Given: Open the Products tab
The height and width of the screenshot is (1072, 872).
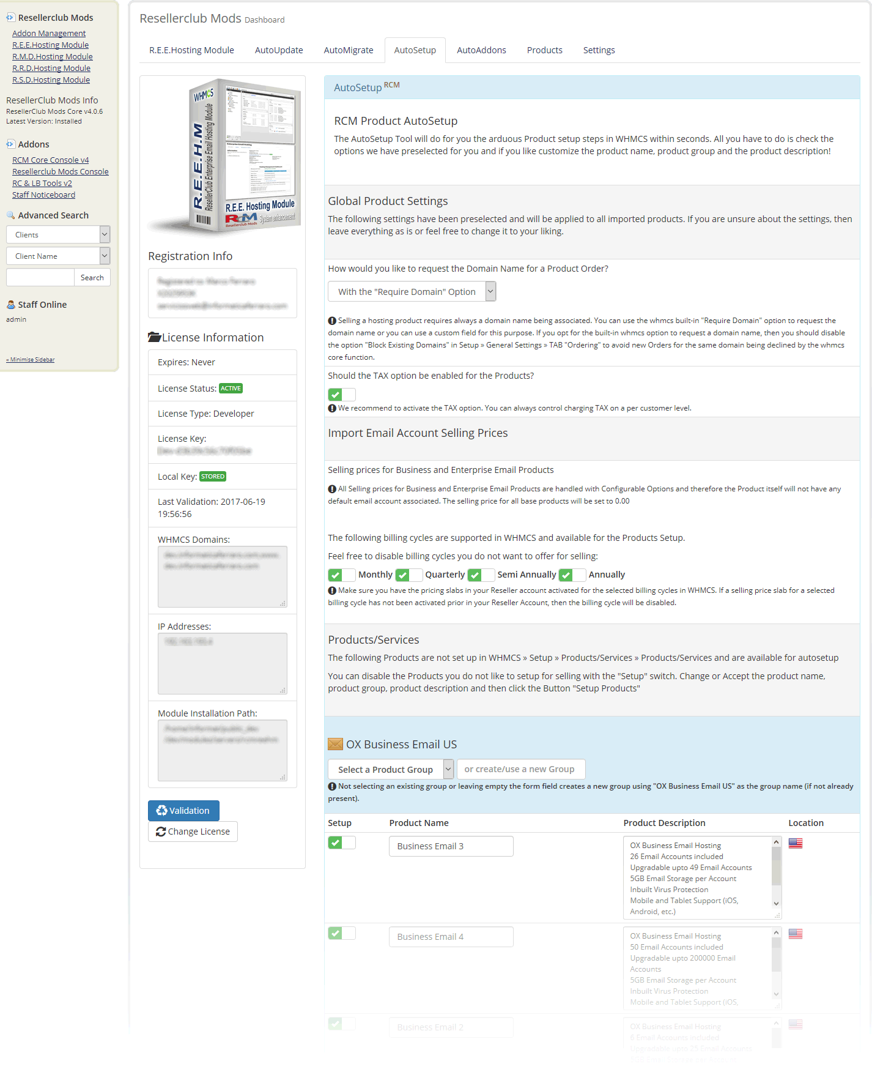Looking at the screenshot, I should click(544, 50).
